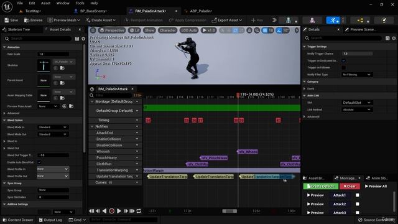398x224 pixels.
Task: Open Notify Filter Type dropdown
Action: (356, 75)
